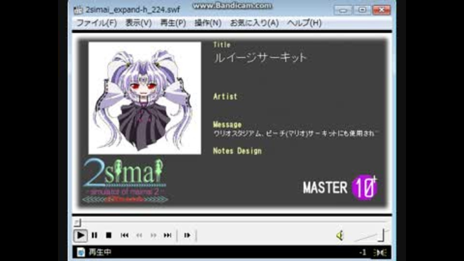Screen dimensions: 464x261
Task: Minimize the player window
Action: [343, 10]
